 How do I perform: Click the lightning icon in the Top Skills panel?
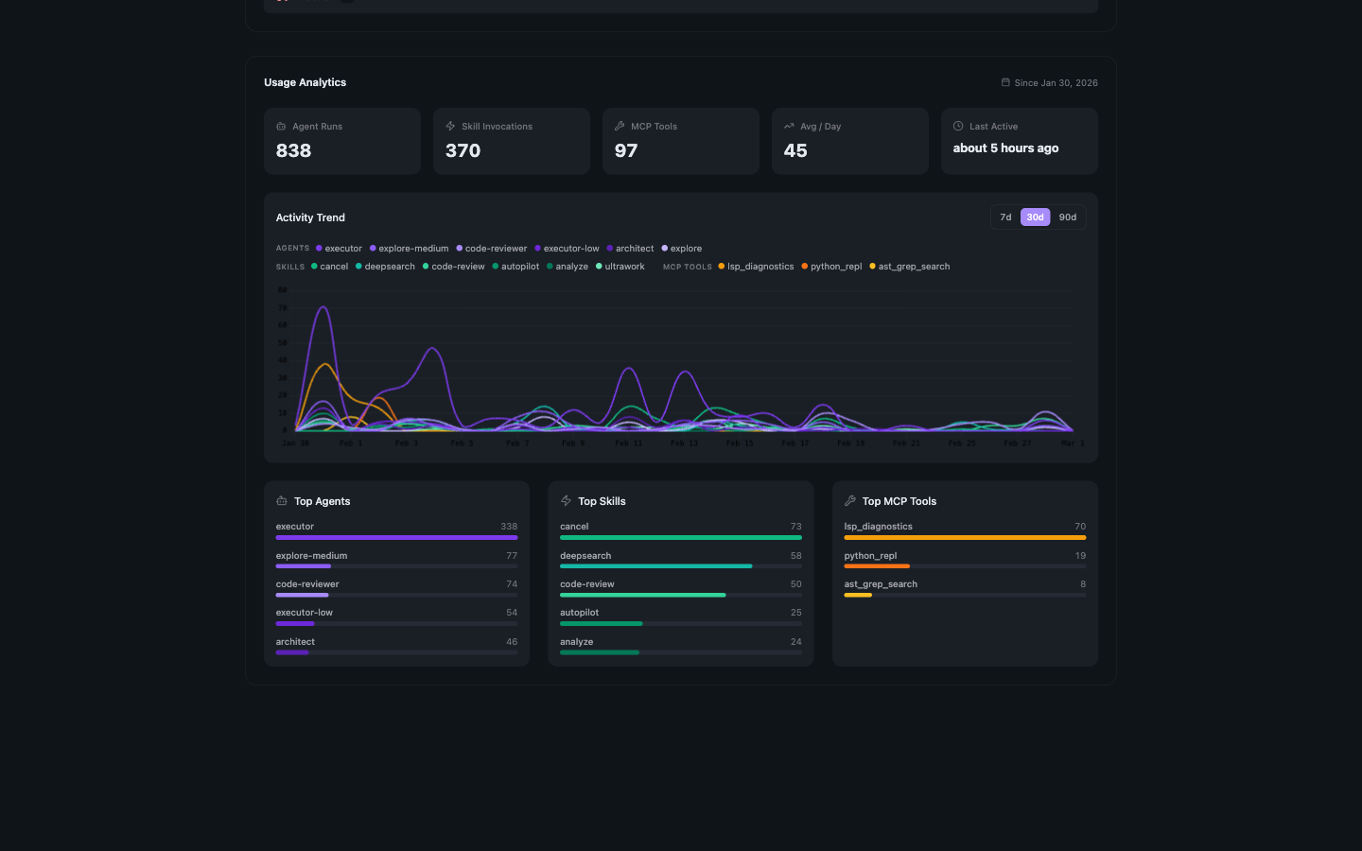point(566,501)
